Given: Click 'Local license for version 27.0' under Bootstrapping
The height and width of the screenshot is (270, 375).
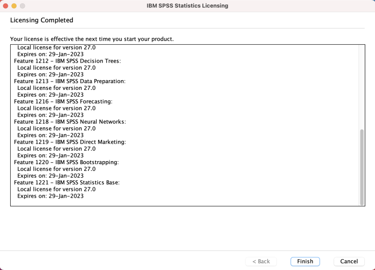Looking at the screenshot, I should click(56, 169).
